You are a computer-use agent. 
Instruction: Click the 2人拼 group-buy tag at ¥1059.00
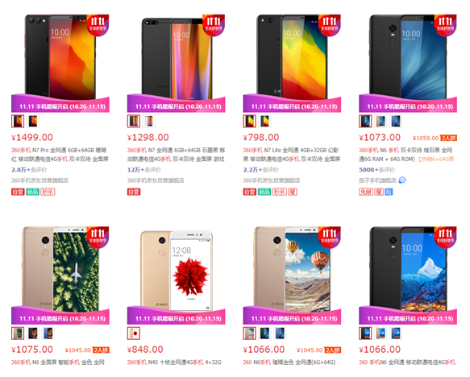click(448, 138)
